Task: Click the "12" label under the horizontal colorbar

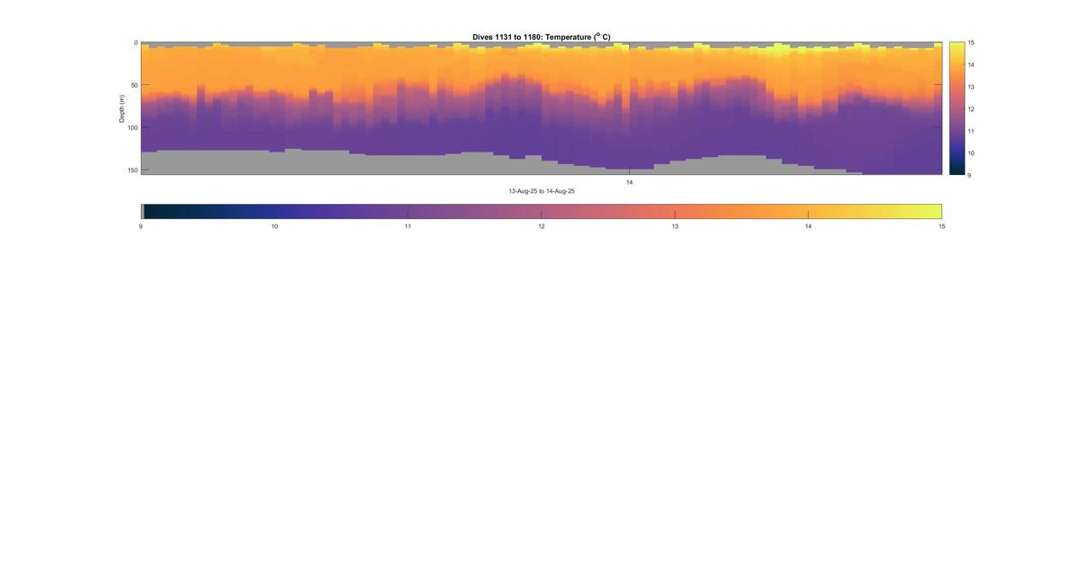Action: 541,226
